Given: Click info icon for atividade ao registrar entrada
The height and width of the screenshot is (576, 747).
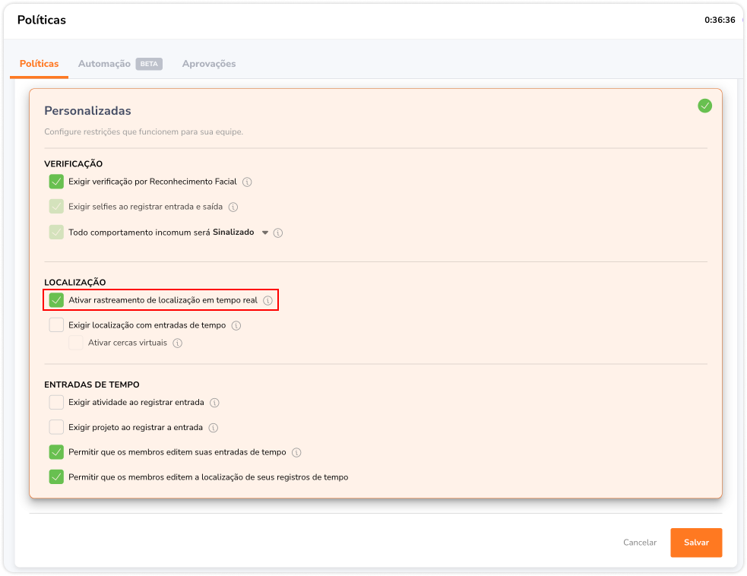Looking at the screenshot, I should coord(214,403).
